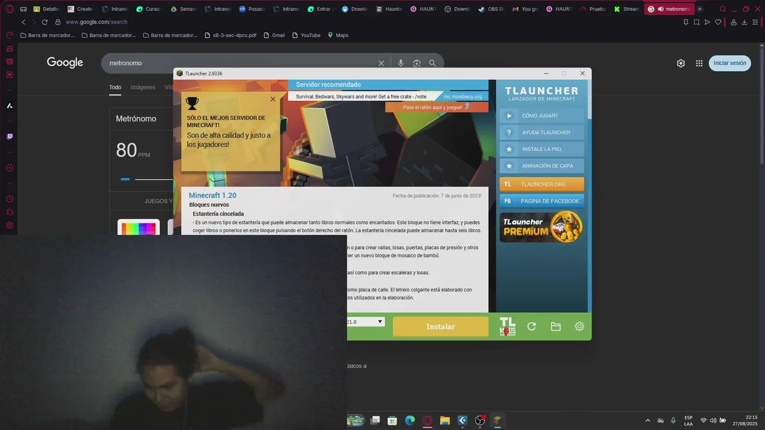Click the metronome tempo slider

coord(146,179)
